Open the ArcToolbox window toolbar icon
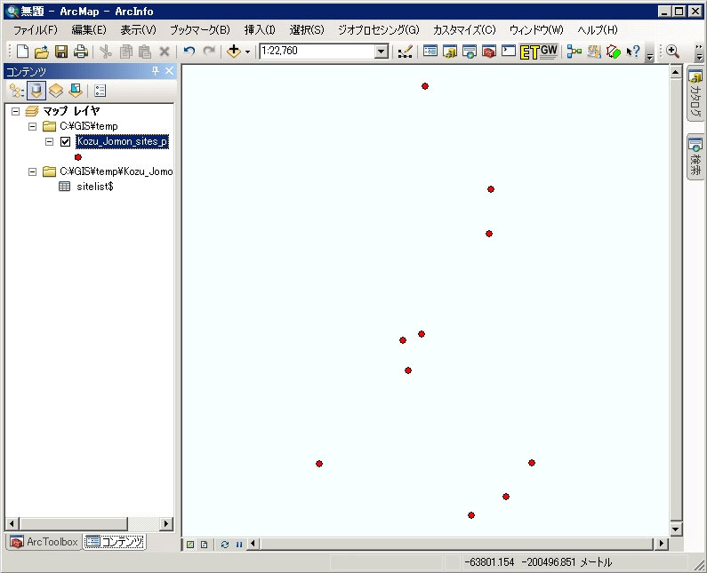Screen dimensions: 707x573 [x=489, y=52]
